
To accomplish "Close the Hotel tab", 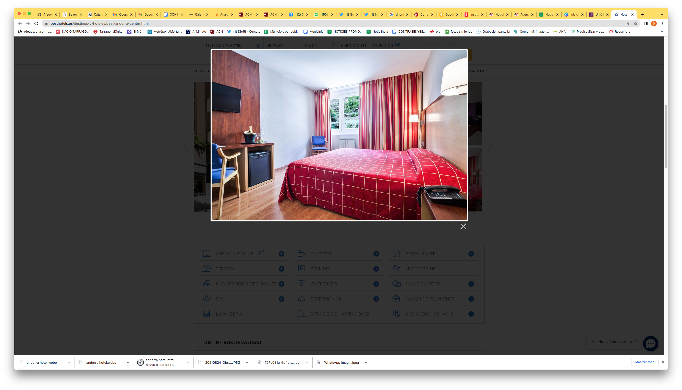I will pos(632,15).
